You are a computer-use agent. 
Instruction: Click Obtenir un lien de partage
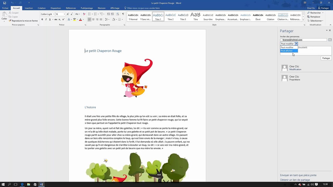(295, 180)
